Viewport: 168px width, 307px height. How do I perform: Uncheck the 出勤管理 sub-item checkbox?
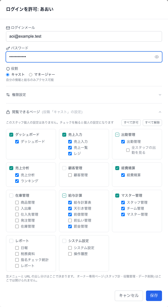pyautogui.click(x=123, y=142)
